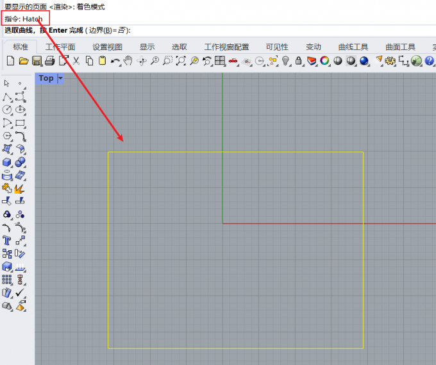This screenshot has width=436, height=365.
Task: Click the Zoom window icon
Action: (x=168, y=61)
